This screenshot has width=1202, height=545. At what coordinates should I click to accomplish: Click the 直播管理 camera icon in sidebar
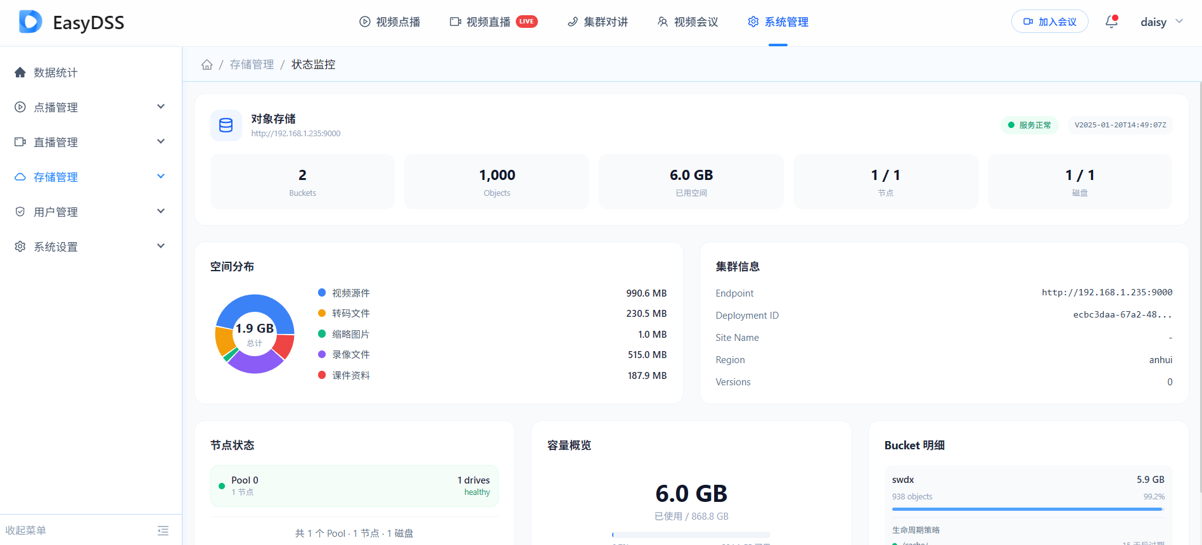coord(20,142)
